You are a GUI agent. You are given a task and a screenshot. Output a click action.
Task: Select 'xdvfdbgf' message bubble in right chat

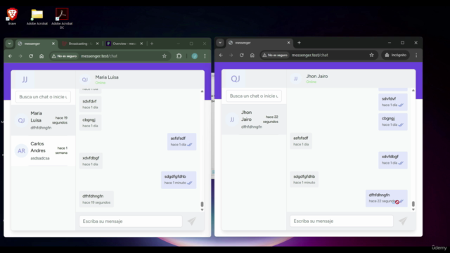pos(393,160)
